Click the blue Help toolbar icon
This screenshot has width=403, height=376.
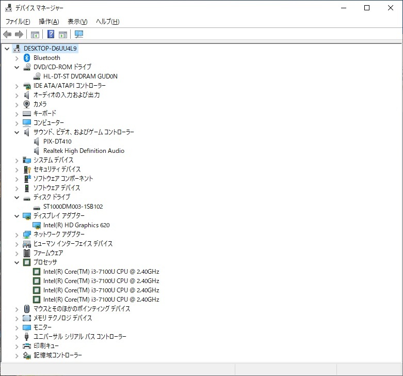point(51,35)
